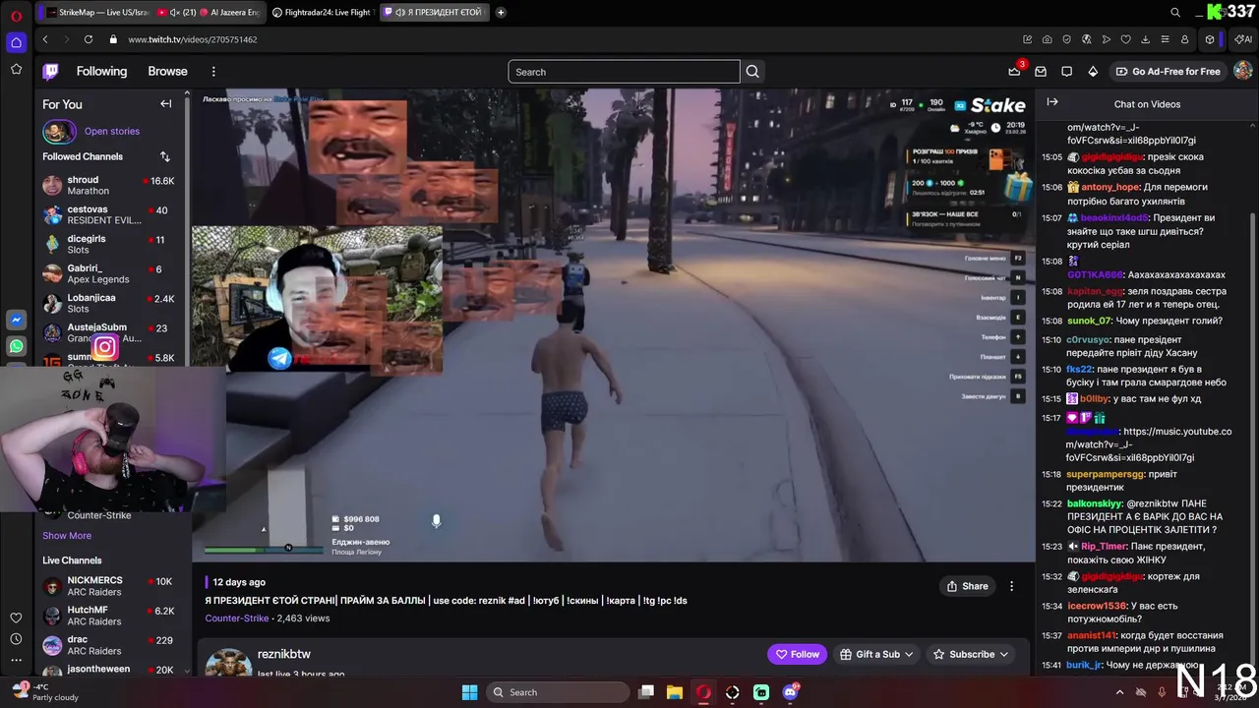Open the Twitch notifications inbox icon
This screenshot has height=708, width=1259.
pyautogui.click(x=1041, y=72)
